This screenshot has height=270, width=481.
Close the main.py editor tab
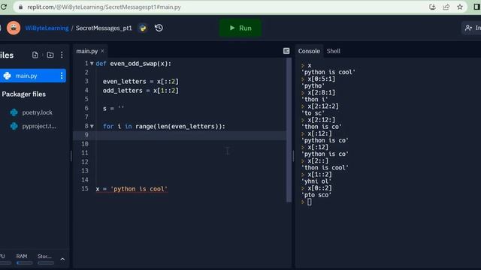tap(102, 51)
